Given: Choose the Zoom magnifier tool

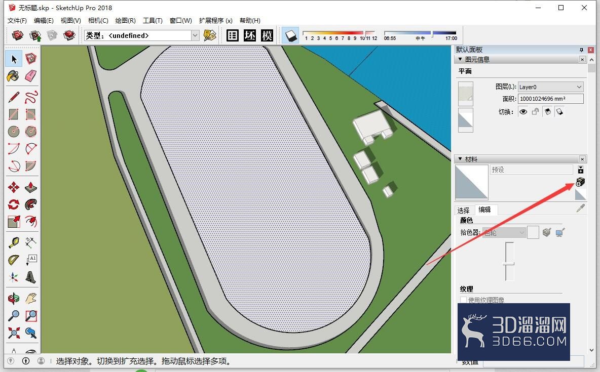Looking at the screenshot, I should [x=14, y=316].
